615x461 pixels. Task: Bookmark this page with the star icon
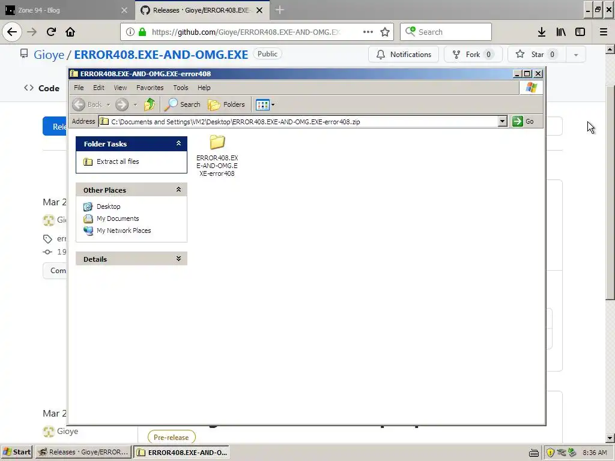[x=385, y=32]
